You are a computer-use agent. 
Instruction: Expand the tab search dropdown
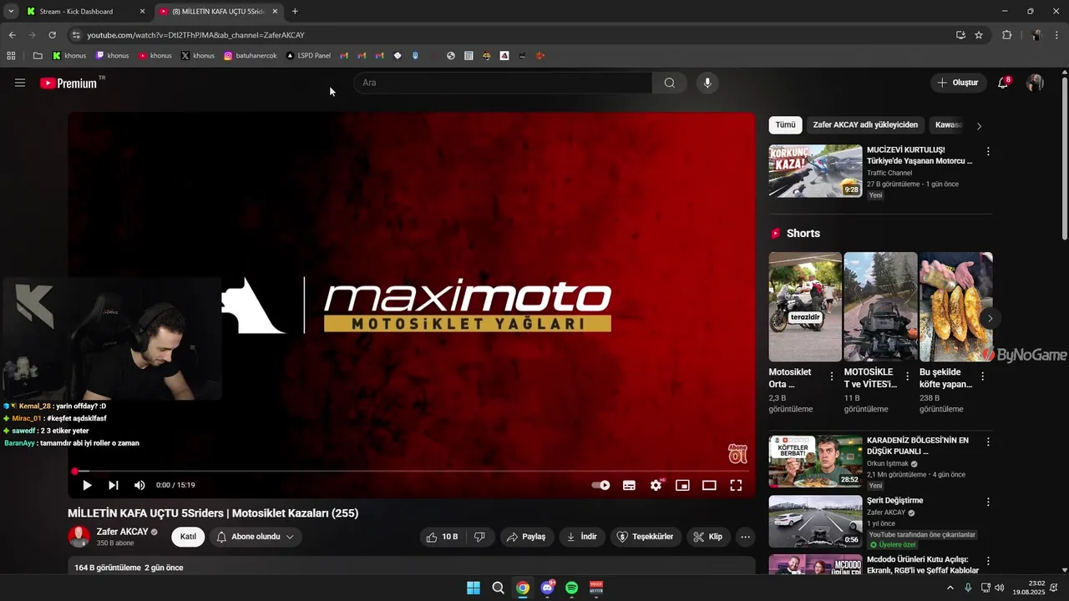11,12
